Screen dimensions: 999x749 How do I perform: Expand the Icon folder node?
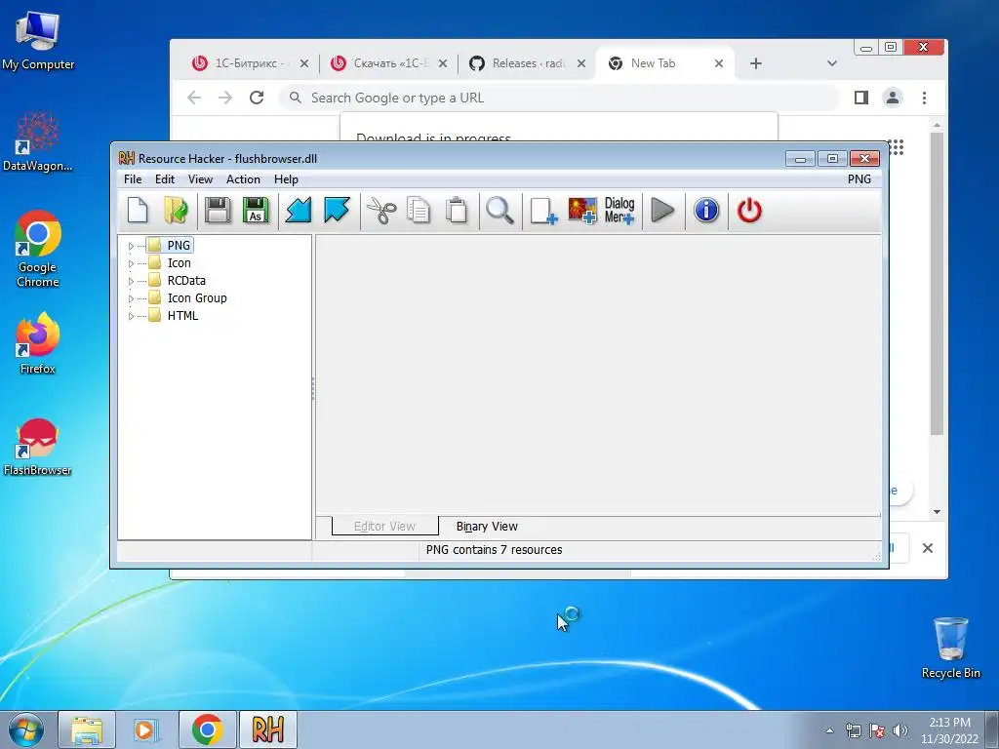pos(132,263)
